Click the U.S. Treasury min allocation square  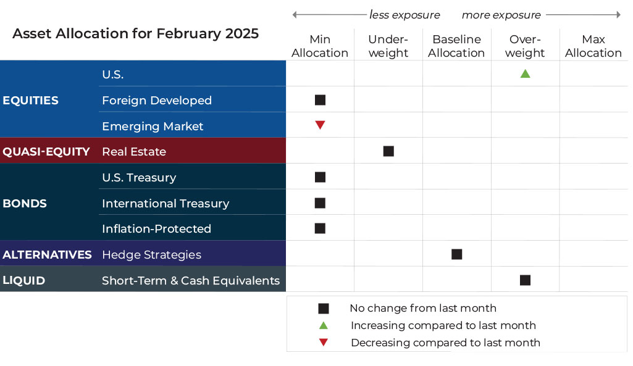coord(320,177)
